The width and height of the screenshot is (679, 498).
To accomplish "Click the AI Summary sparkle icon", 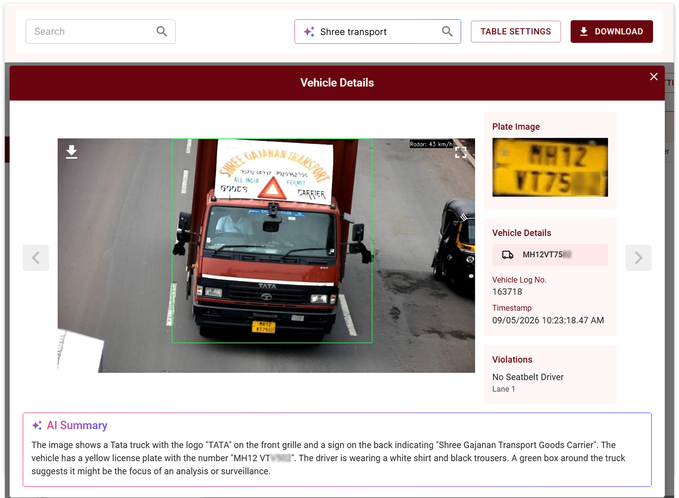I will pos(37,425).
